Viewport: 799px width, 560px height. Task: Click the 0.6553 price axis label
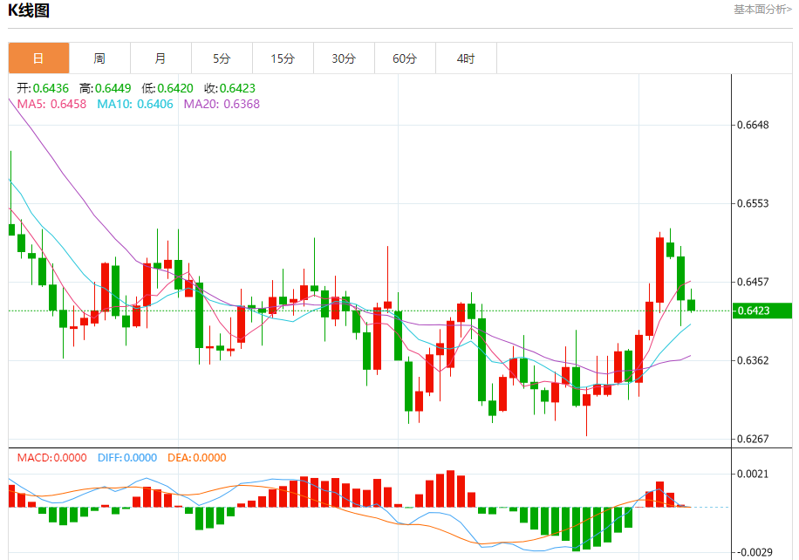click(753, 203)
